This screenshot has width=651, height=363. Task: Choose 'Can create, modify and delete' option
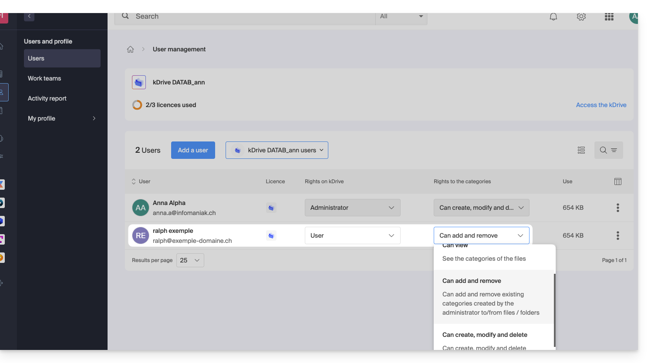485,335
